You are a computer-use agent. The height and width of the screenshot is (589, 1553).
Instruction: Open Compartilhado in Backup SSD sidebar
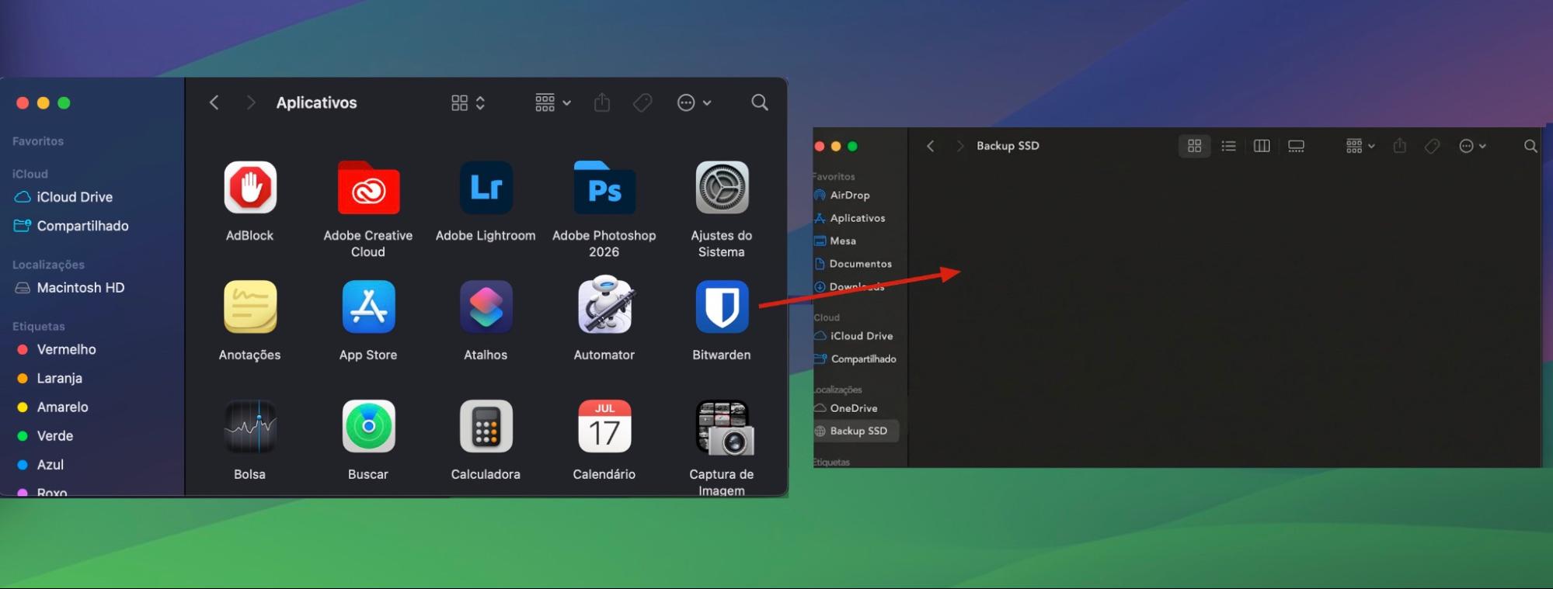pyautogui.click(x=855, y=359)
